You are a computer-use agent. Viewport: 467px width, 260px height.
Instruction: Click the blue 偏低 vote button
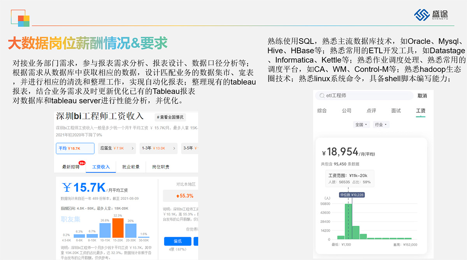click(x=177, y=241)
